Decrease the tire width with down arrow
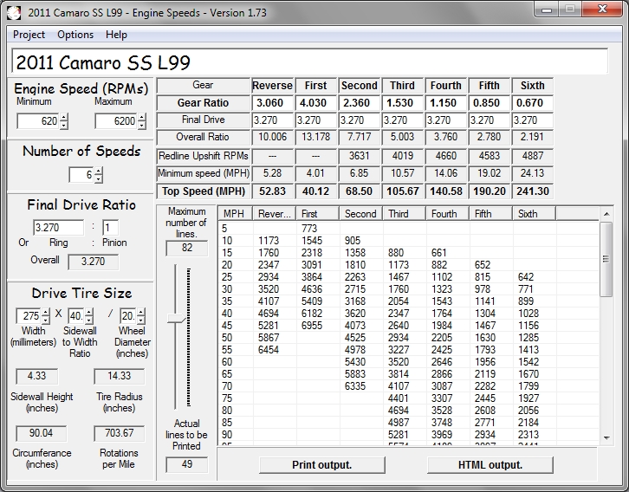The height and width of the screenshot is (492, 629). click(45, 320)
